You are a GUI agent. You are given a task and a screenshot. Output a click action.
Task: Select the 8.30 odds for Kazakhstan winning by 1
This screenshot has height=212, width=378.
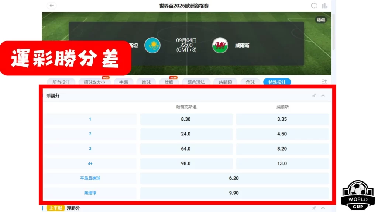coord(186,119)
